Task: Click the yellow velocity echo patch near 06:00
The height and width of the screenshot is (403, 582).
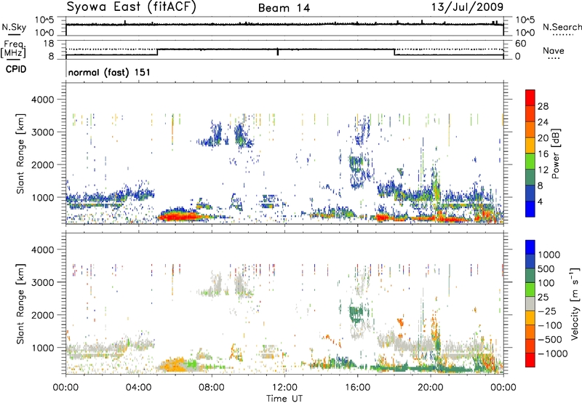Action: click(172, 365)
